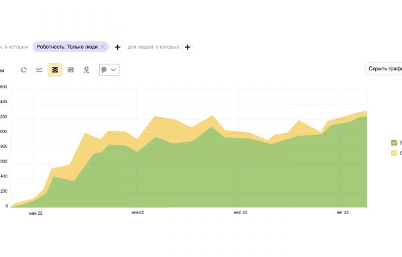This screenshot has width=402, height=257.
Task: Switch to column chart view icon
Action: [71, 70]
